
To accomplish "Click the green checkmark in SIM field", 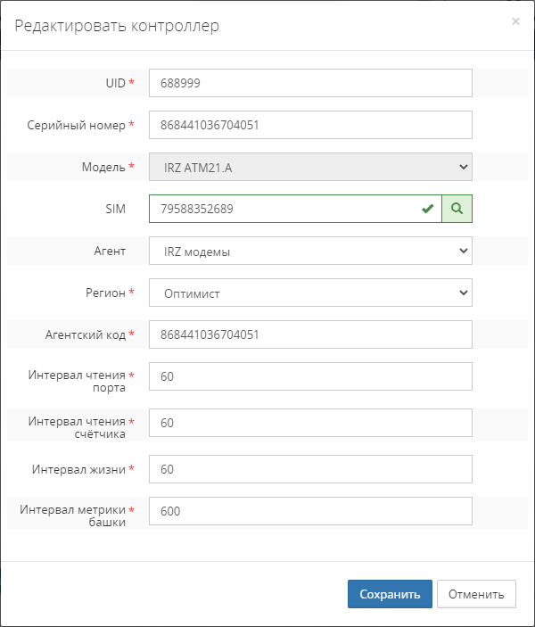I will click(428, 209).
